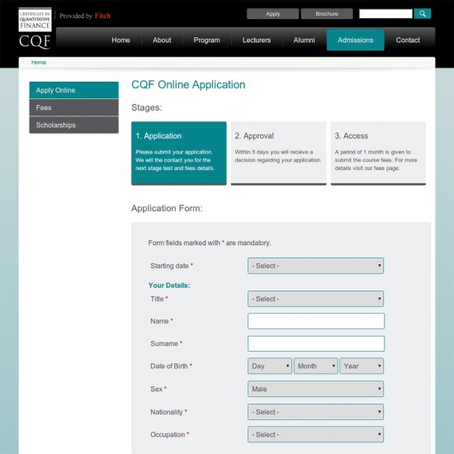The image size is (454, 454).
Task: Follow the Home breadcrumb link
Action: (x=39, y=62)
